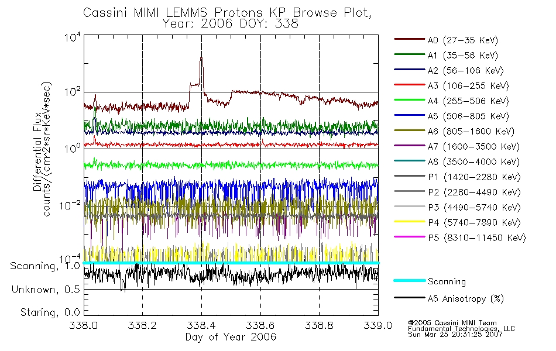
Task: Click the dark green A1 legend line
Action: coord(410,54)
